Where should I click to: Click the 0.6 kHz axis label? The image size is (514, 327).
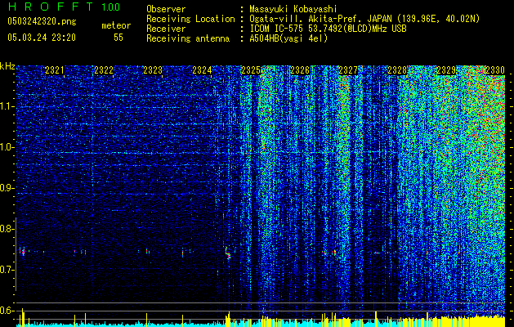pos(7,311)
